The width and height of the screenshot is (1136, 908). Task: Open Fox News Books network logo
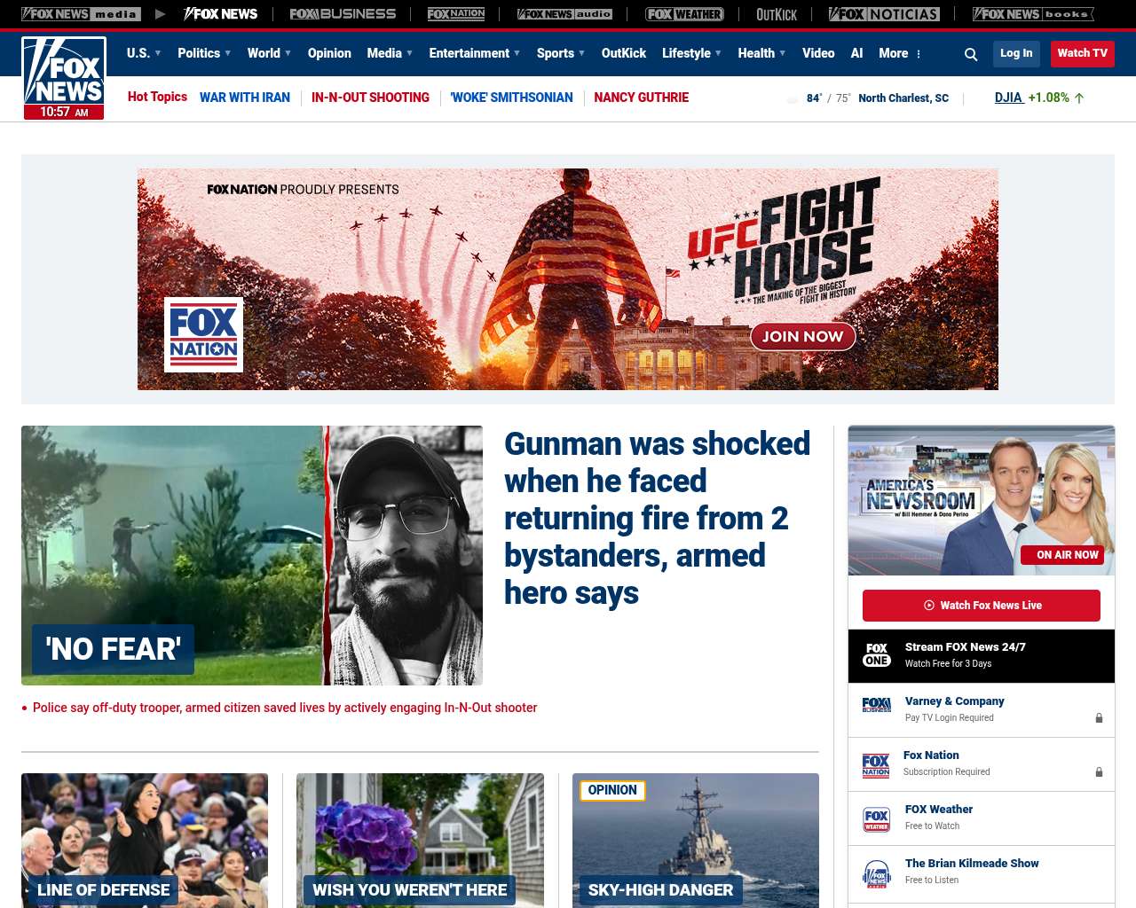[x=1033, y=14]
